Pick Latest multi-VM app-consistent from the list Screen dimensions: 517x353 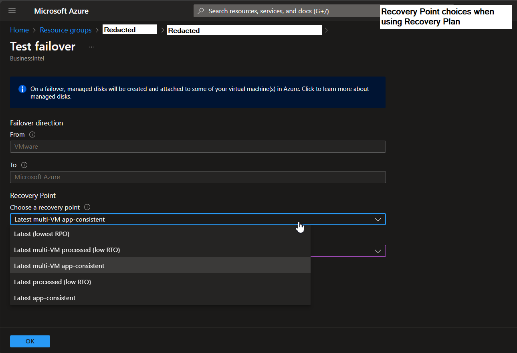160,266
